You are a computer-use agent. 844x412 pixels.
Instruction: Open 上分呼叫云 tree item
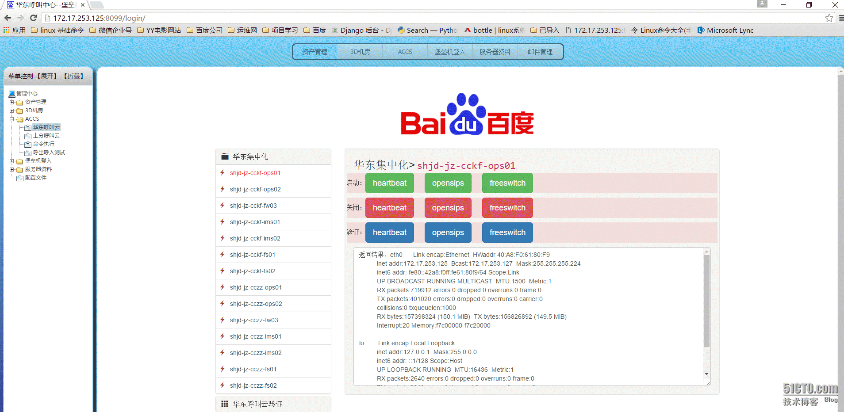[46, 136]
